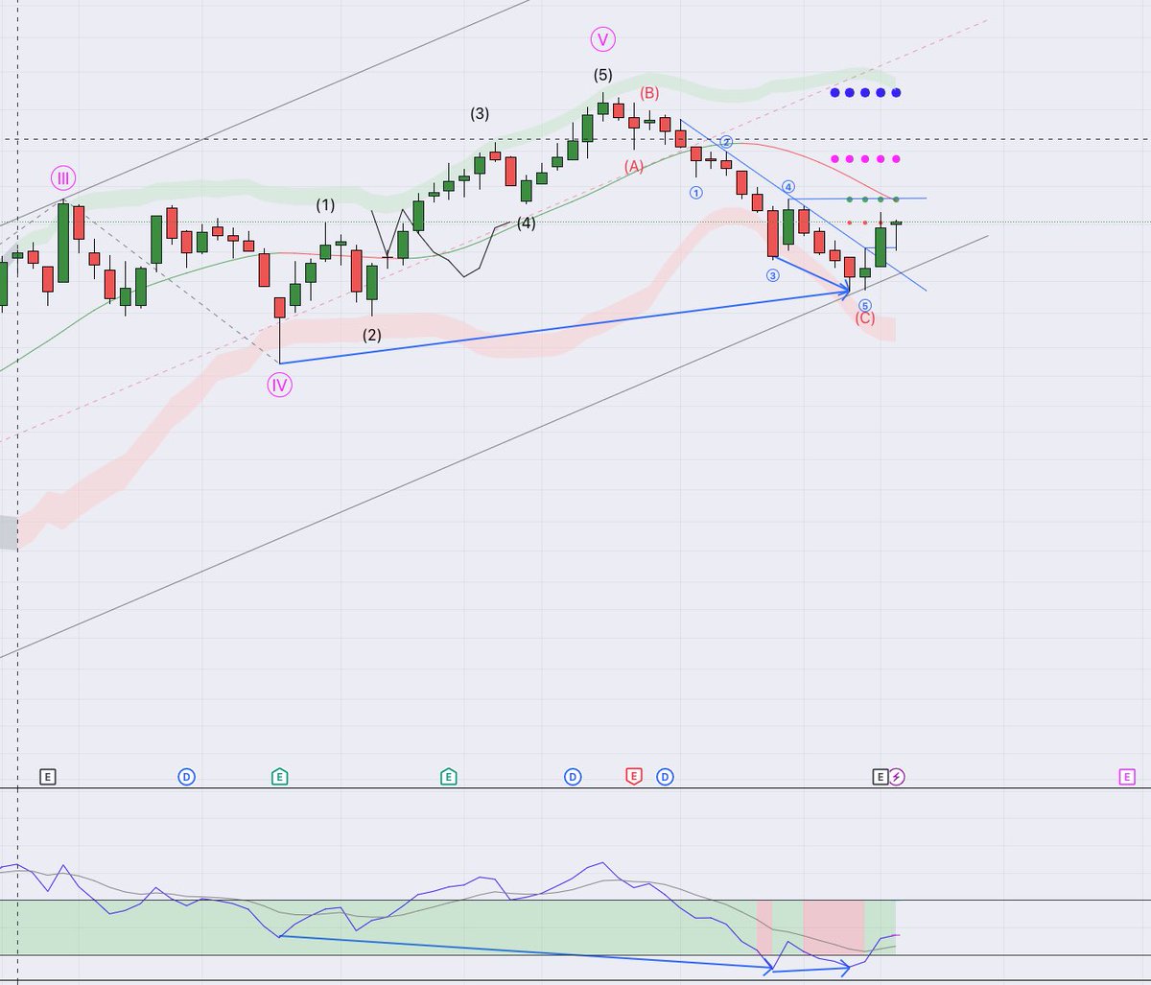Open the blue D marker beside the red E
The height and width of the screenshot is (985, 1151).
(665, 776)
